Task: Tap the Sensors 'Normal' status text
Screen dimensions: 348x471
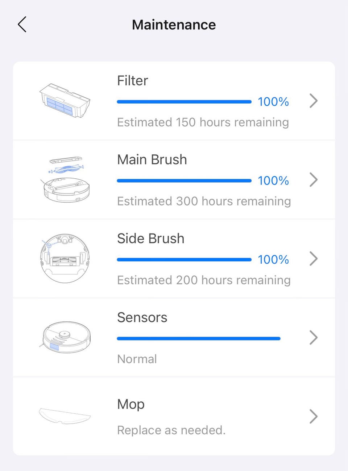Action: tap(137, 359)
